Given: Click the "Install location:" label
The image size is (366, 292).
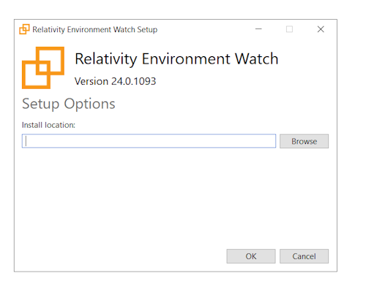Looking at the screenshot, I should 48,125.
